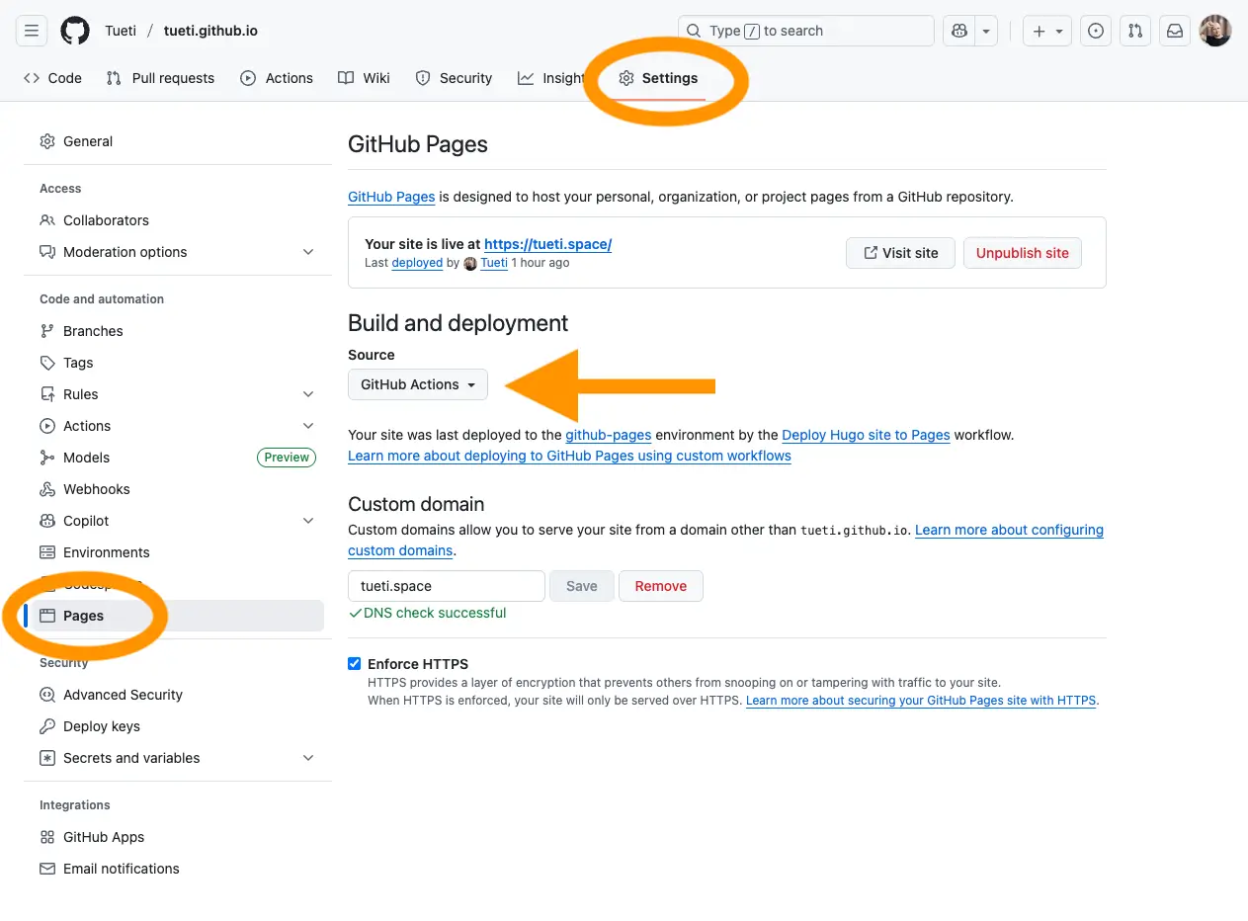Image resolution: width=1248 pixels, height=921 pixels.
Task: Click the custom domain input field
Action: (x=446, y=585)
